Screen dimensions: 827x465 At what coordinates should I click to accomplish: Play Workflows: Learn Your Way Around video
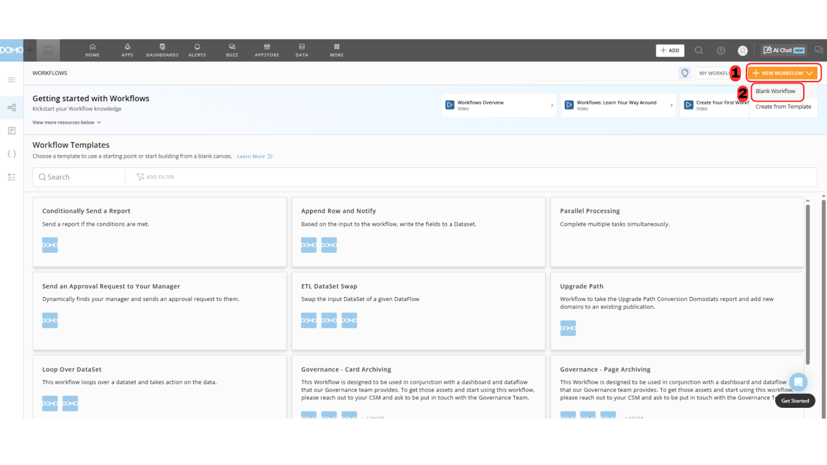pos(569,105)
